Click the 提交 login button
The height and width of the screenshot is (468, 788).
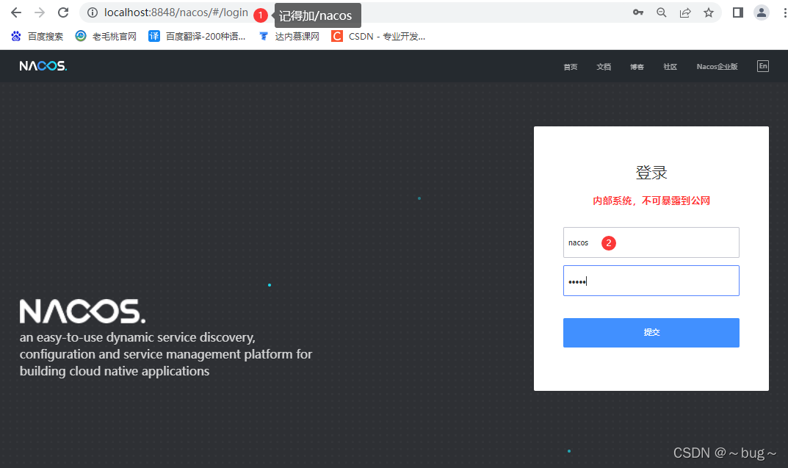point(651,332)
